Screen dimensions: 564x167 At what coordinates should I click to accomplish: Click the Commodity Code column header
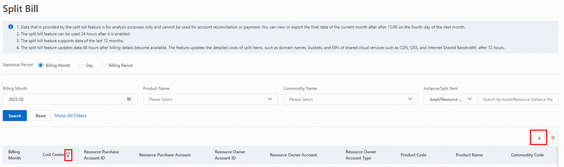527,155
